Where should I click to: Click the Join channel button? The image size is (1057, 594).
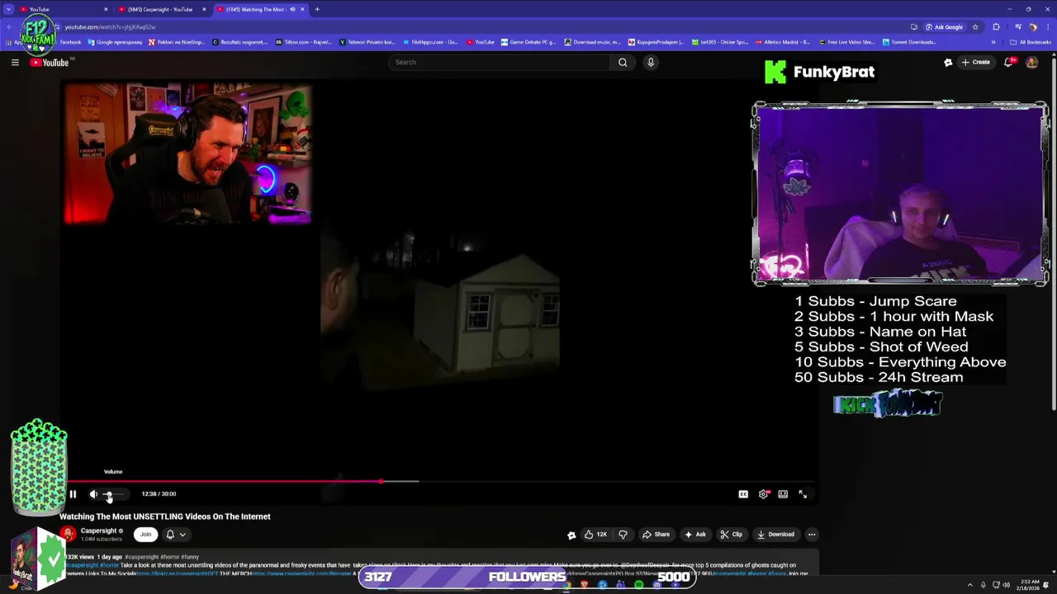pos(146,534)
